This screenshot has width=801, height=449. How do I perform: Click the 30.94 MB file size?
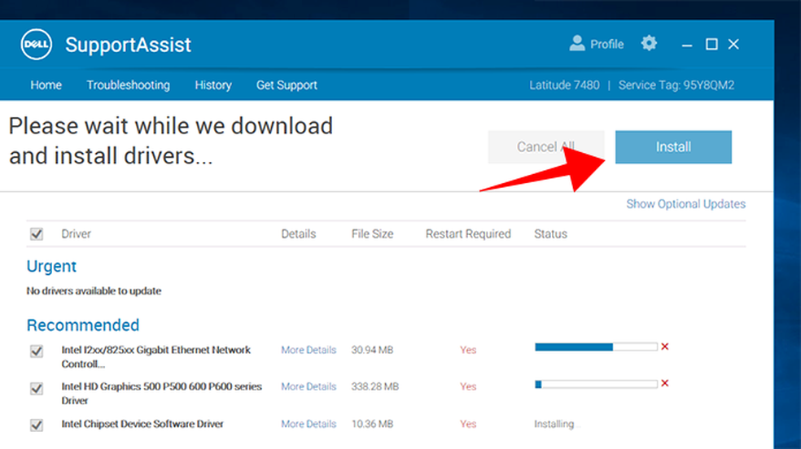372,350
